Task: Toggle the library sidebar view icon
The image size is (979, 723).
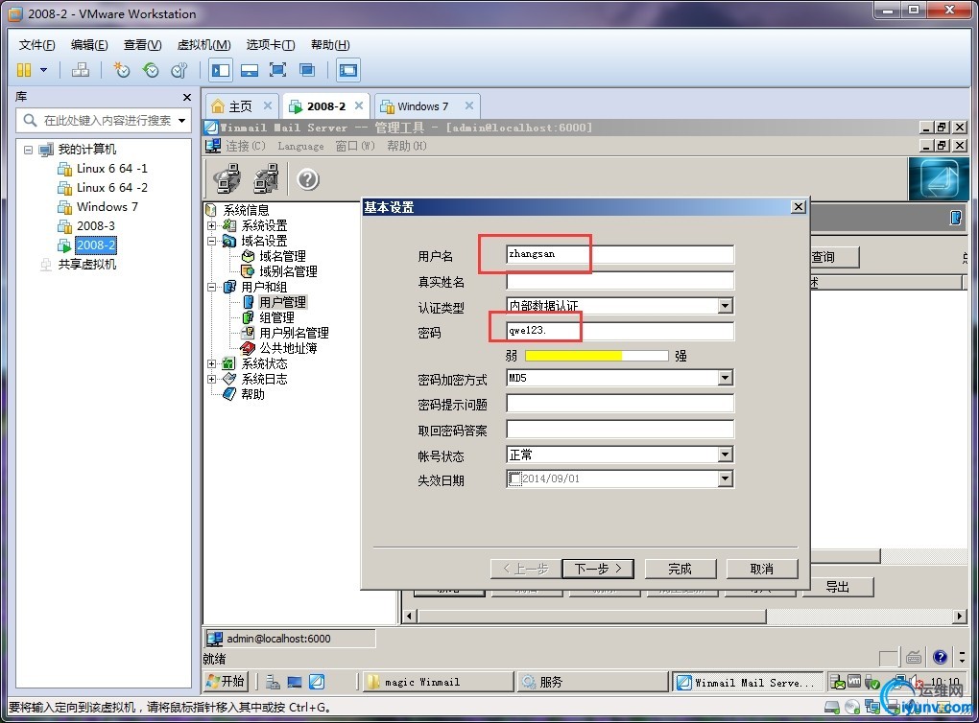Action: (x=221, y=70)
